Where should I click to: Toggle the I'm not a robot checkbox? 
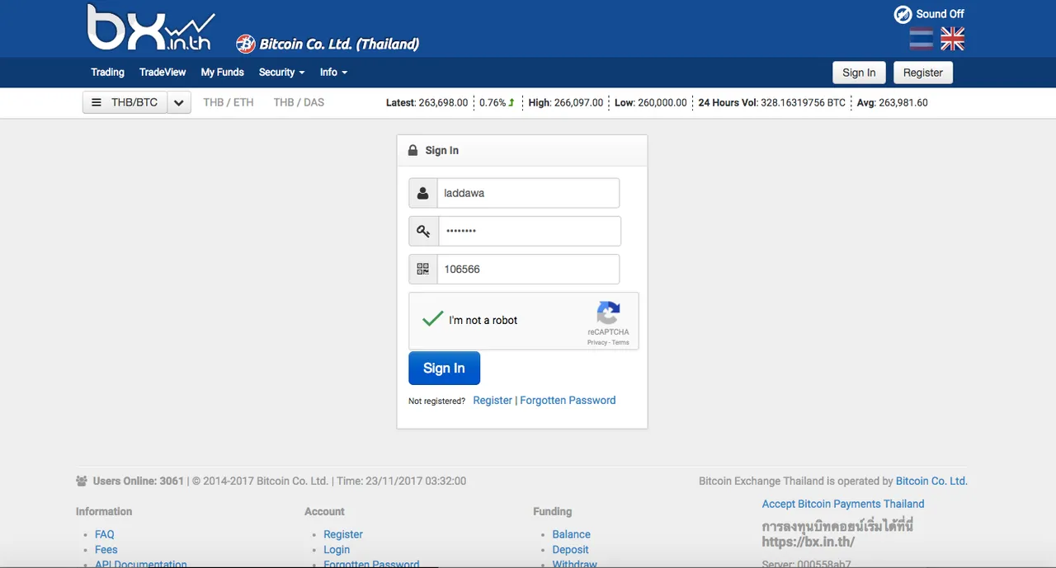coord(433,319)
